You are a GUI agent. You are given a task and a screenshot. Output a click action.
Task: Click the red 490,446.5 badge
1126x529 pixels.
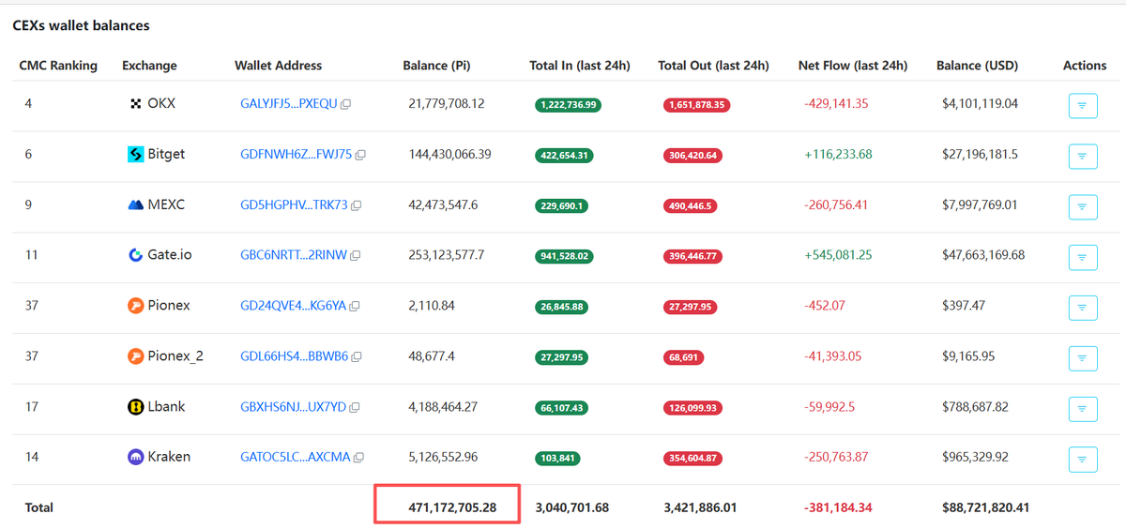coord(690,205)
